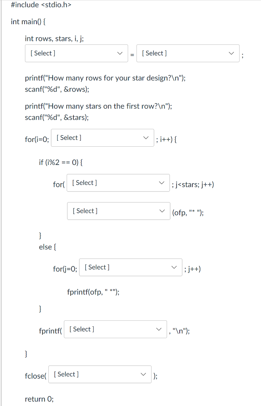The width and height of the screenshot is (261, 406).
Task: Select the return 0; statement
Action: click(x=39, y=399)
